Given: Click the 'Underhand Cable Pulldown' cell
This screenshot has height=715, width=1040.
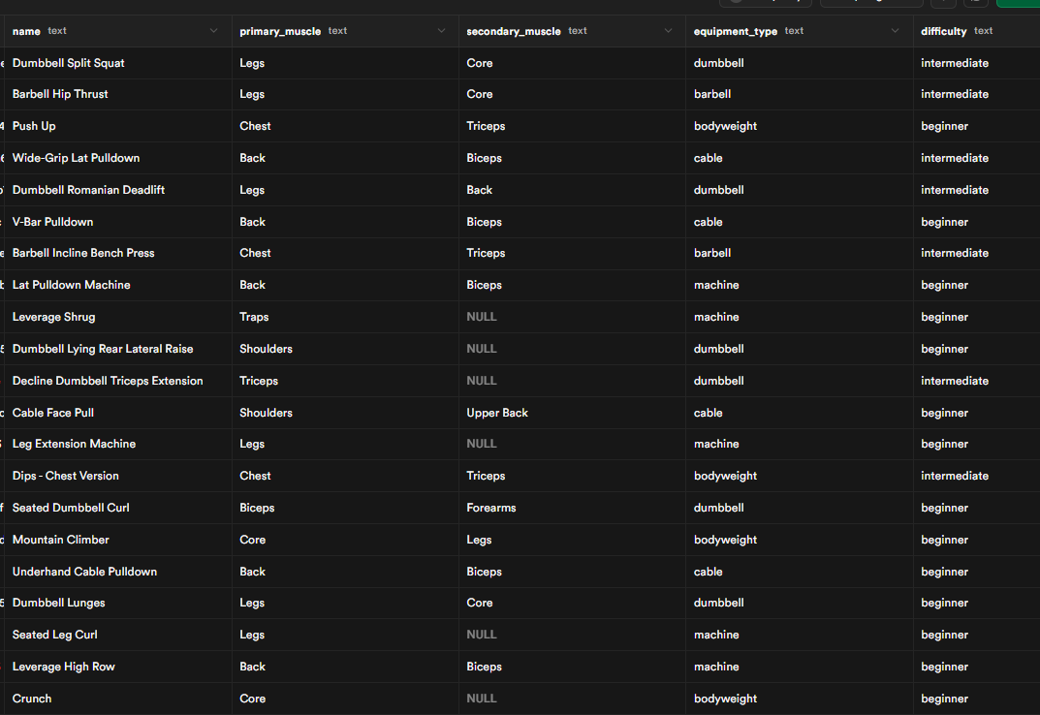Looking at the screenshot, I should (x=118, y=571).
